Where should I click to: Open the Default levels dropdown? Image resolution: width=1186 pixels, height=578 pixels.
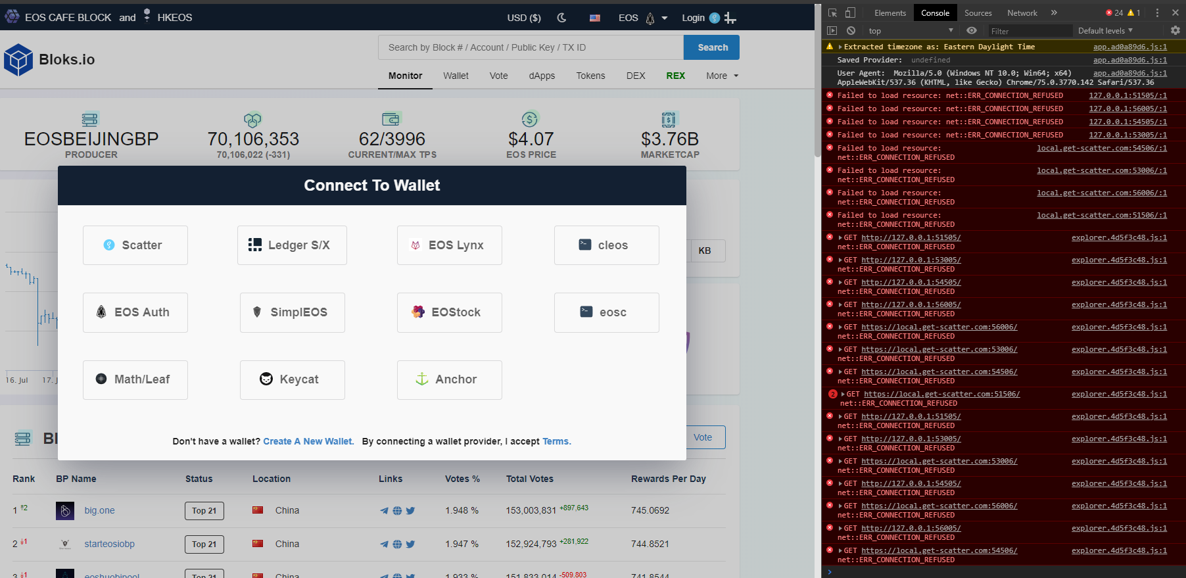[x=1106, y=31]
